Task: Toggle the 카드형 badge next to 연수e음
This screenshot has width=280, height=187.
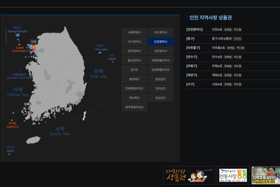Action: 237,57
